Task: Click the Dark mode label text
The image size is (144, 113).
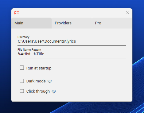Action: (x=36, y=81)
